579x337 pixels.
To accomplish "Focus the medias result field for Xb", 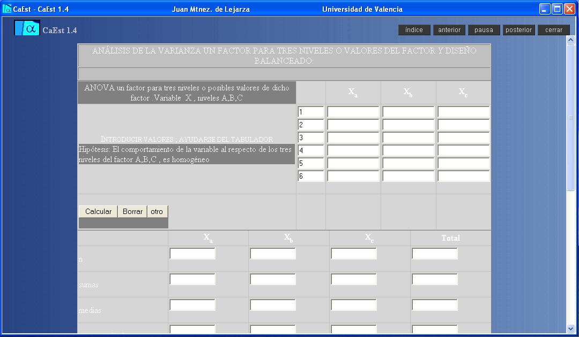I will [x=273, y=305].
